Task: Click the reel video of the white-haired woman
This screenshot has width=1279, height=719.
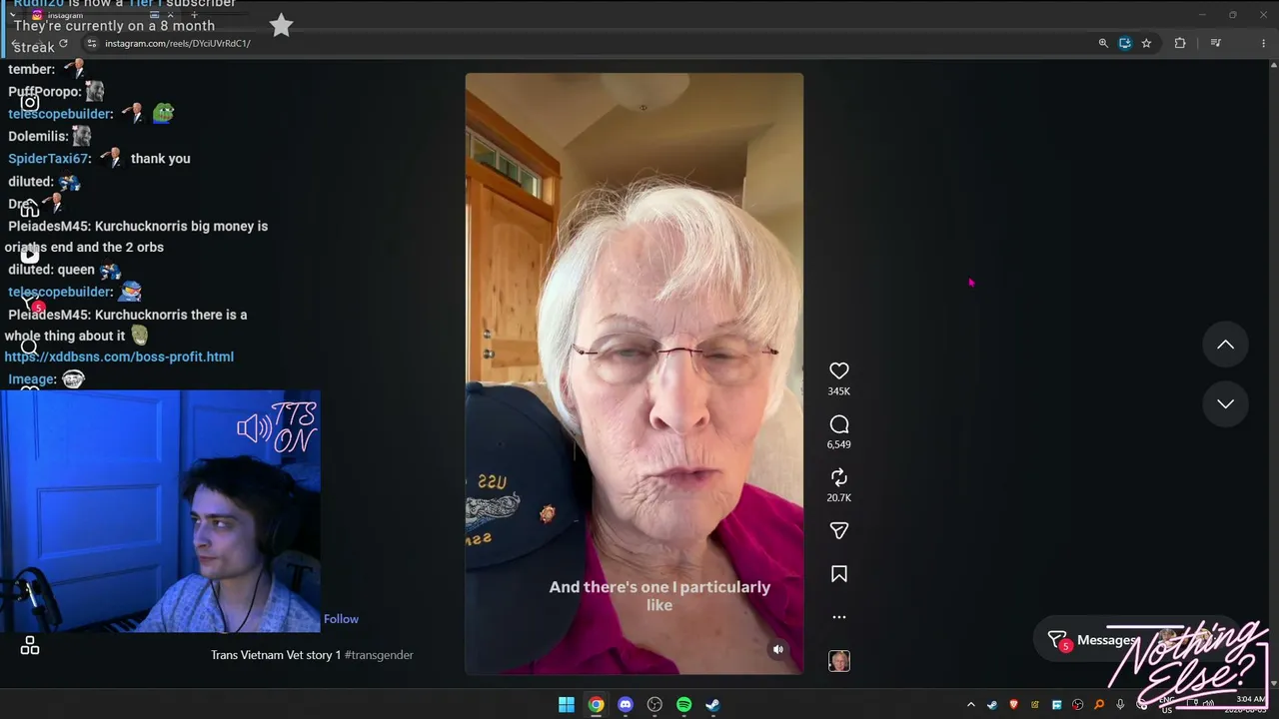Action: pos(635,373)
